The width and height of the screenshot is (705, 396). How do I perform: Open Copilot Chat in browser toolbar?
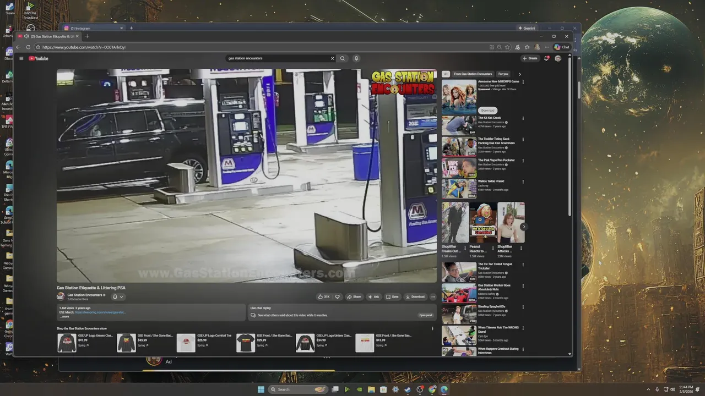[x=562, y=47]
